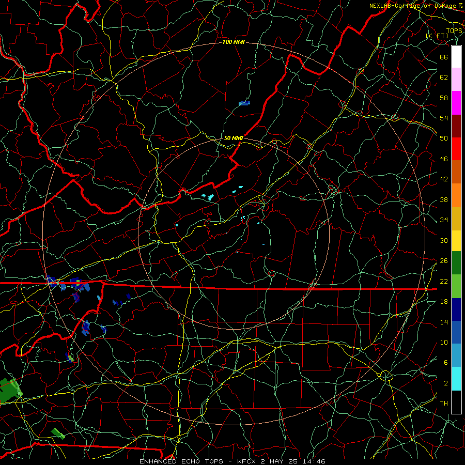Viewport: 465px width, 465px height.
Task: Click the legend value "54"
Action: click(x=444, y=118)
